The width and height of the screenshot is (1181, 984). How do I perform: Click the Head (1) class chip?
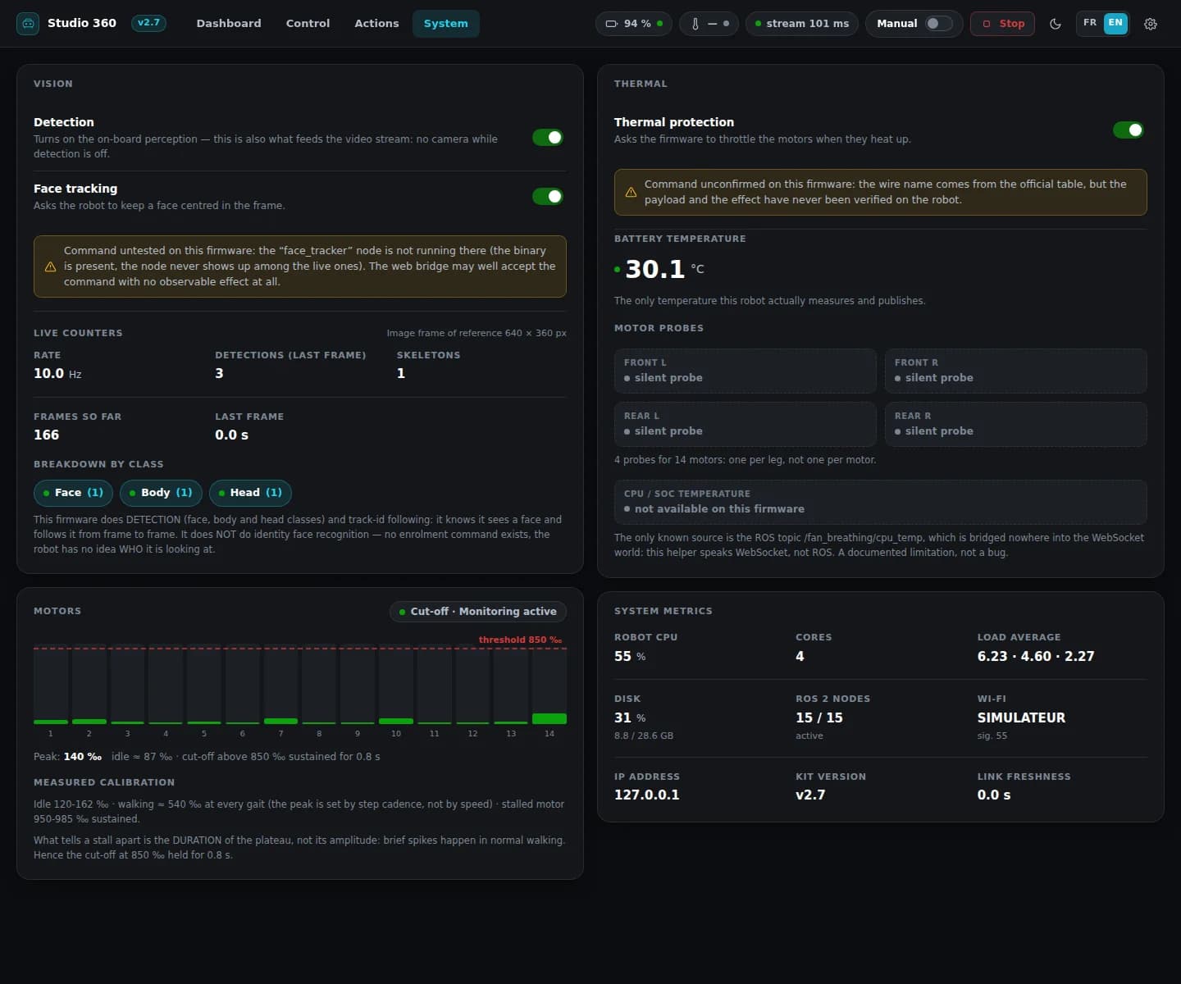250,493
